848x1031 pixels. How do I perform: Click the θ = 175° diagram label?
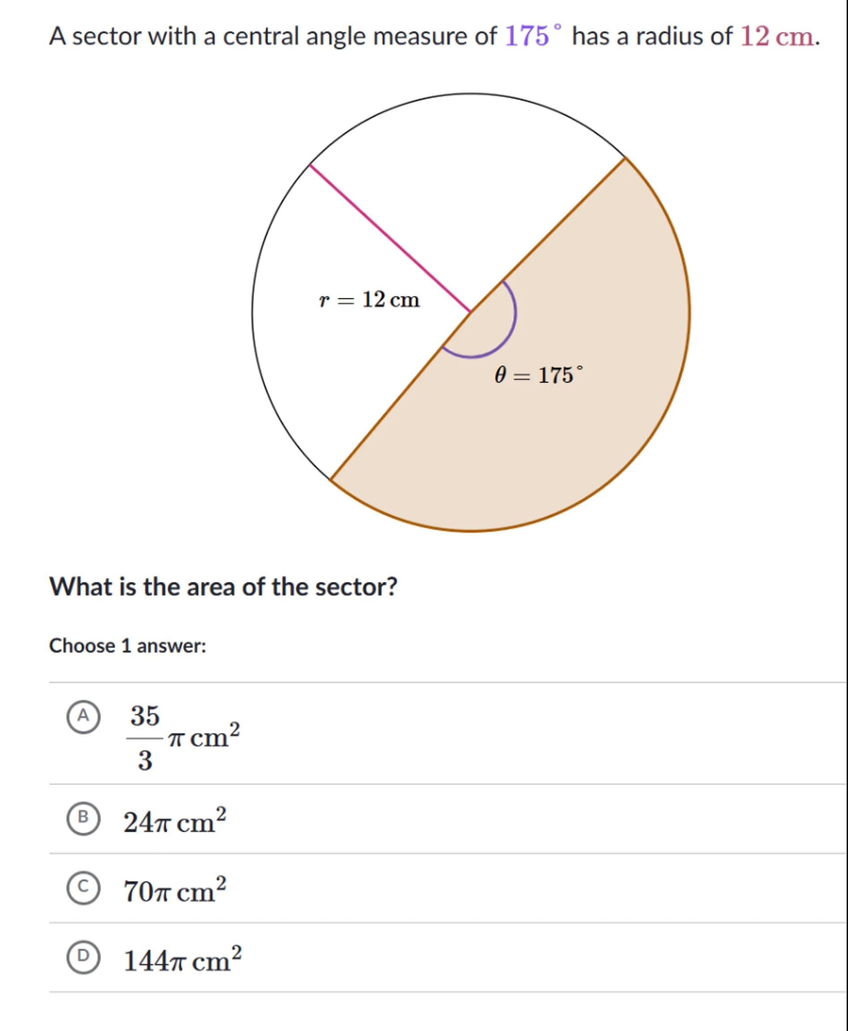pyautogui.click(x=538, y=375)
